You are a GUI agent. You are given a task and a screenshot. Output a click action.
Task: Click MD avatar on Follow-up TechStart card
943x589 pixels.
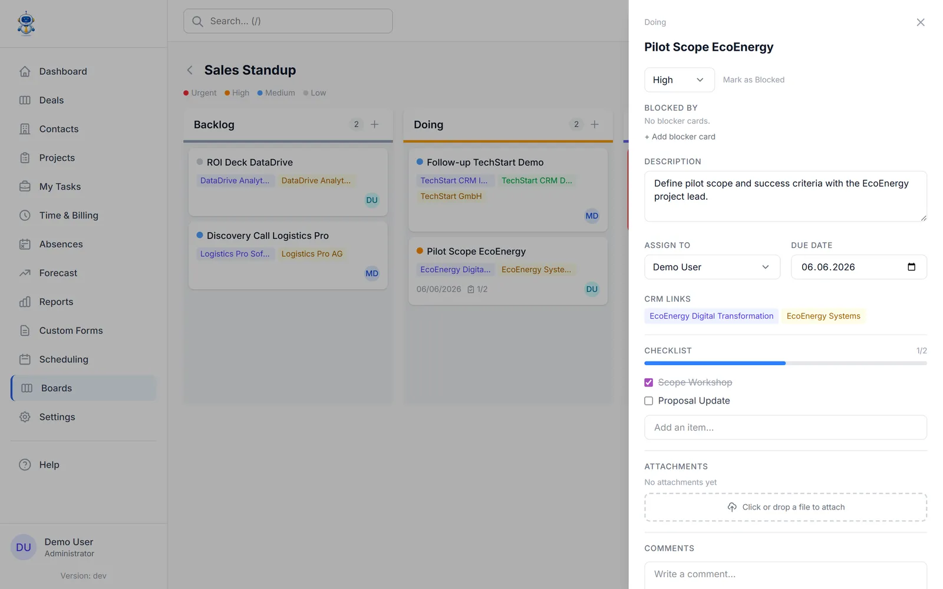tap(592, 216)
